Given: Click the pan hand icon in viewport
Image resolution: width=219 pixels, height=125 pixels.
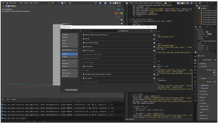Looking at the screenshot, I should click(x=122, y=23).
